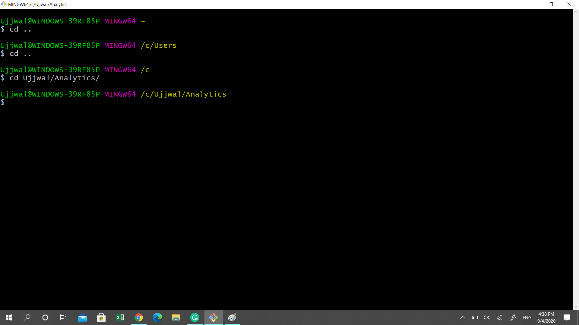The image size is (579, 325).
Task: Open Action Center notifications
Action: pyautogui.click(x=567, y=317)
